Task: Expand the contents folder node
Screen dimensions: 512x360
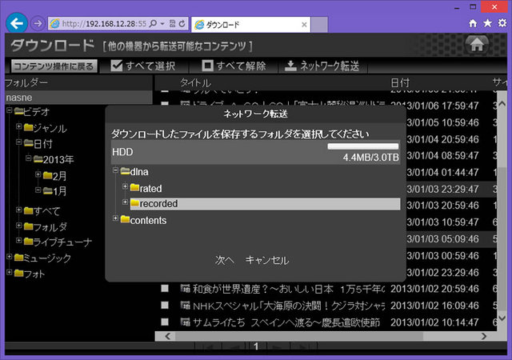Action: pos(114,220)
